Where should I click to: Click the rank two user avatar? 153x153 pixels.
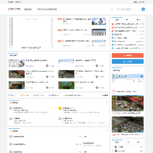click(x=116, y=151)
